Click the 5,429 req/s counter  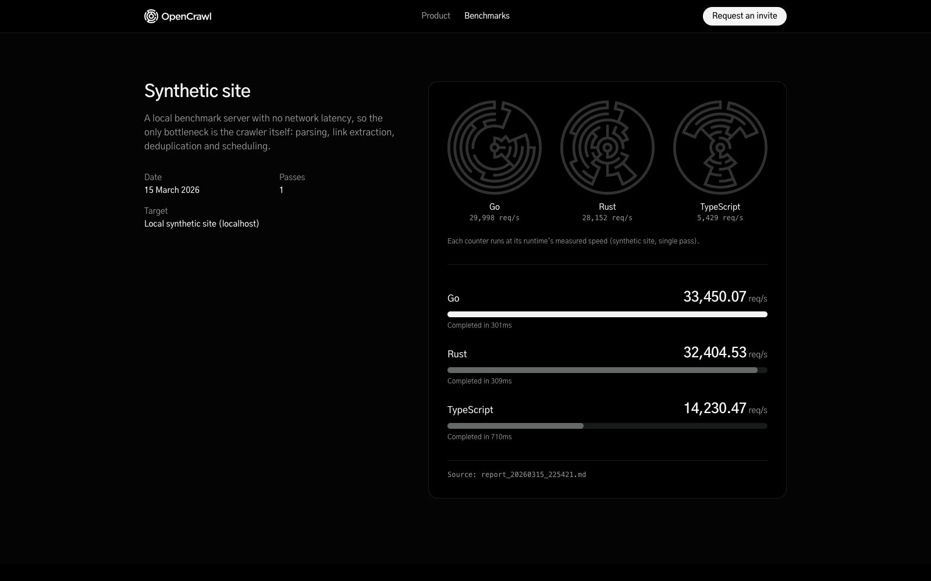(720, 218)
